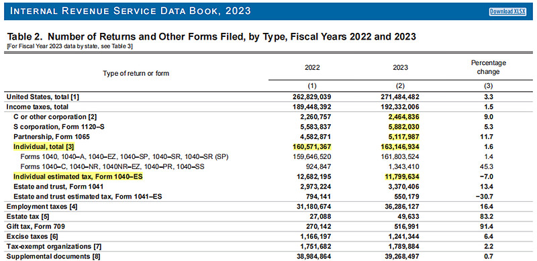Image resolution: width=537 pixels, height=261 pixels.
Task: Click Supplemental documents [8] row label
Action: (x=54, y=256)
